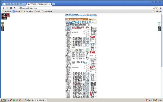Click the forward navigation arrow
Image resolution: width=163 pixels, height=102 pixels.
(7, 8)
